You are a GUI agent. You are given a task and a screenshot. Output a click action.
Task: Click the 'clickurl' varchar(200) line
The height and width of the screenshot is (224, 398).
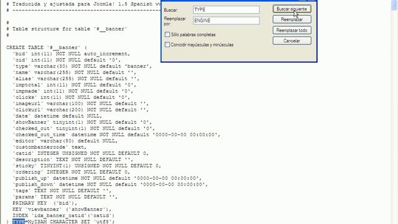[81, 110]
